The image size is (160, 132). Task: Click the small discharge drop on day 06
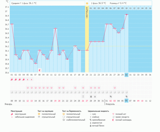[x=32, y=79]
